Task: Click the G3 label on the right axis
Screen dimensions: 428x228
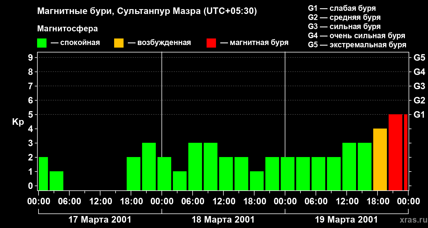Action: (419, 86)
